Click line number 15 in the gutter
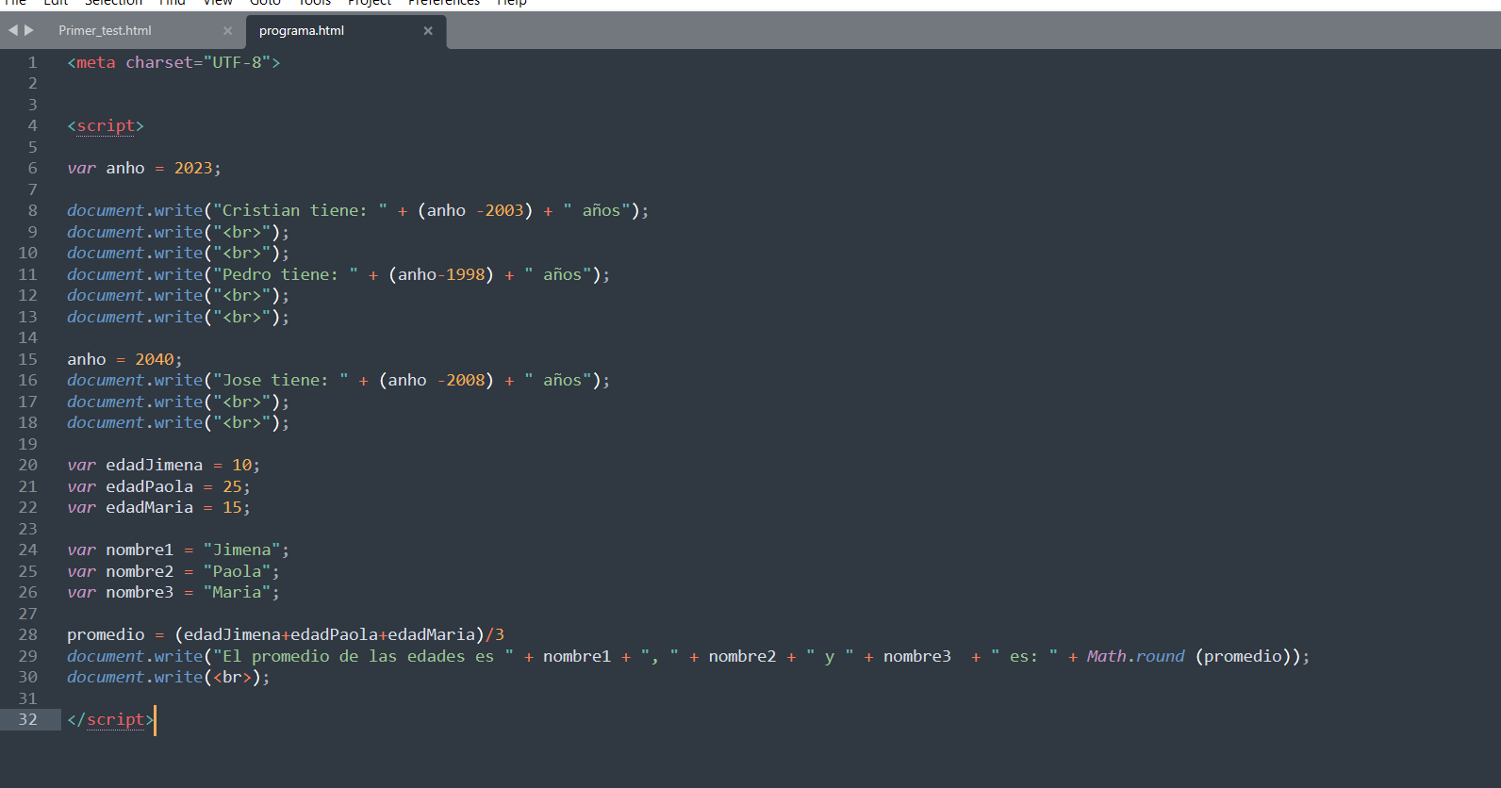 (28, 360)
